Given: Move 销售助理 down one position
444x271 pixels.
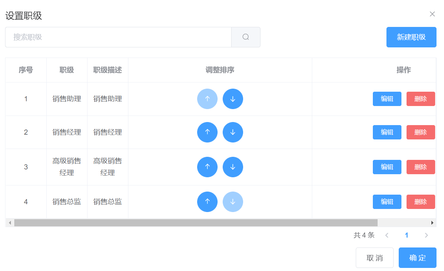Looking at the screenshot, I should click(x=233, y=99).
